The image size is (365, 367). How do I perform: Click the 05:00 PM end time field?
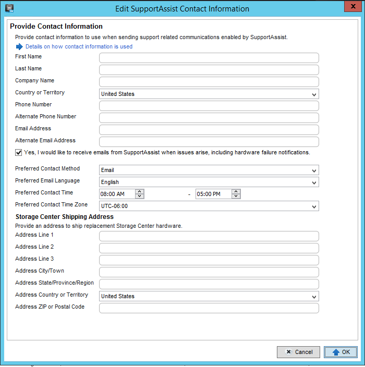[214, 194]
